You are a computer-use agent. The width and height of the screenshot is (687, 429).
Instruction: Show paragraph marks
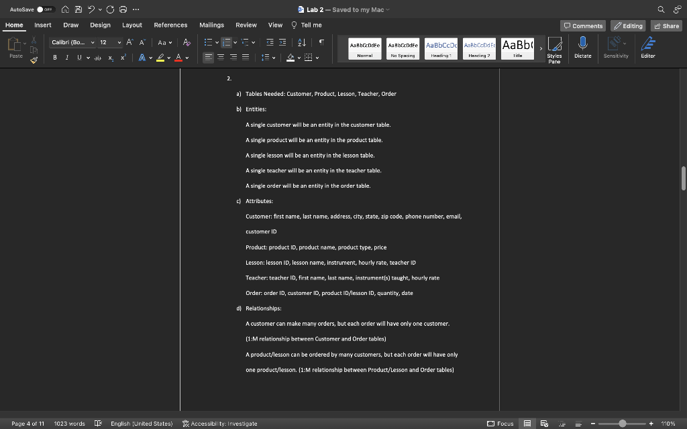pos(322,42)
